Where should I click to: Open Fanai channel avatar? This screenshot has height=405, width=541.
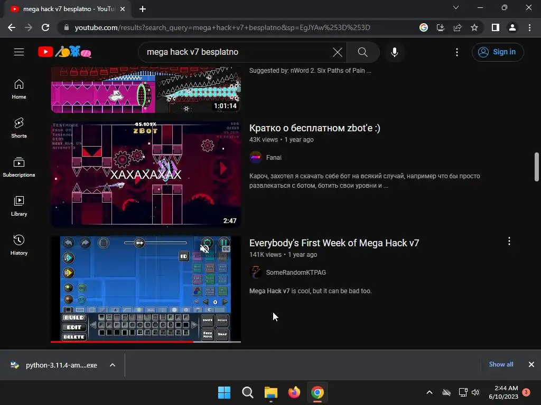[x=255, y=157]
